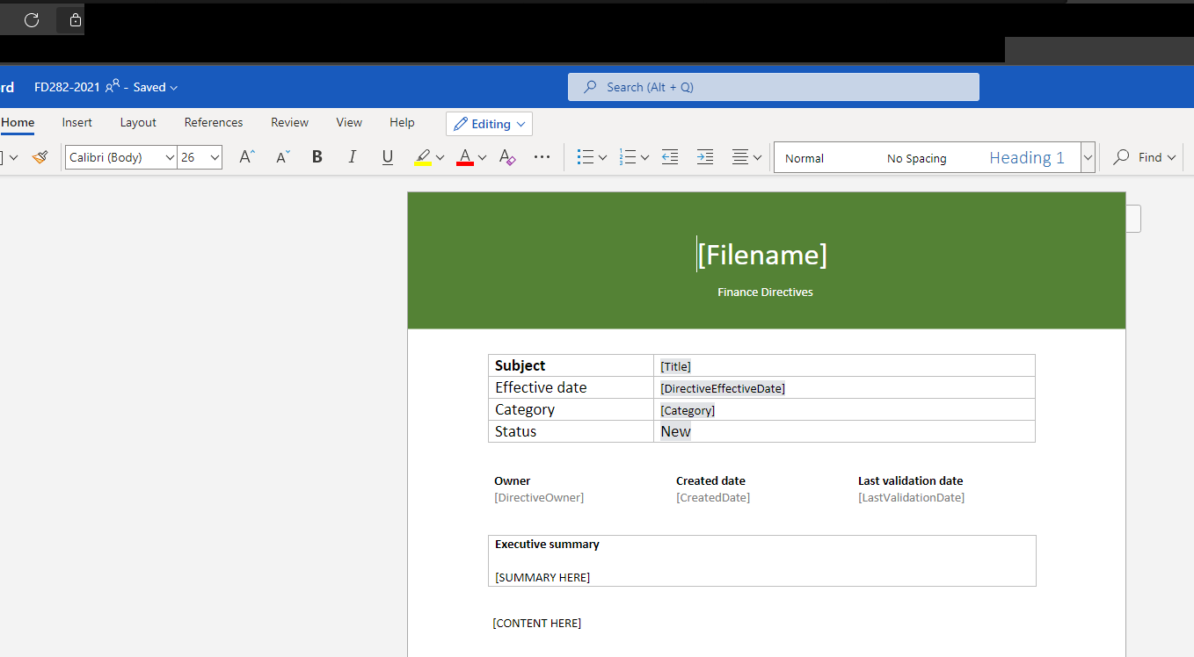The image size is (1194, 657).
Task: Open the font size 26 dropdown
Action: (x=200, y=157)
